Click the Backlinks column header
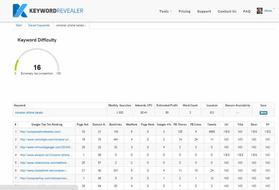Screen dimensions: 279x190 point(116,125)
